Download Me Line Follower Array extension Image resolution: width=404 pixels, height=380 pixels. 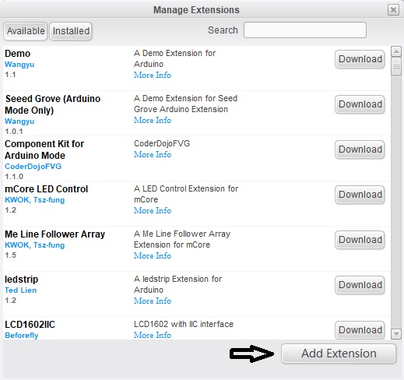click(x=360, y=240)
